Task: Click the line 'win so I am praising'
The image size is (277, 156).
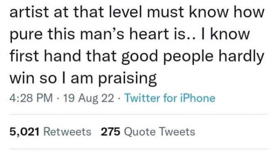Action: [83, 78]
